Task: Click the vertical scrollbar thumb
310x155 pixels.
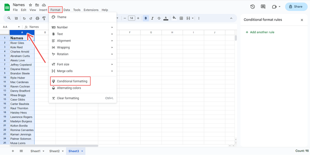Action: coord(236,38)
